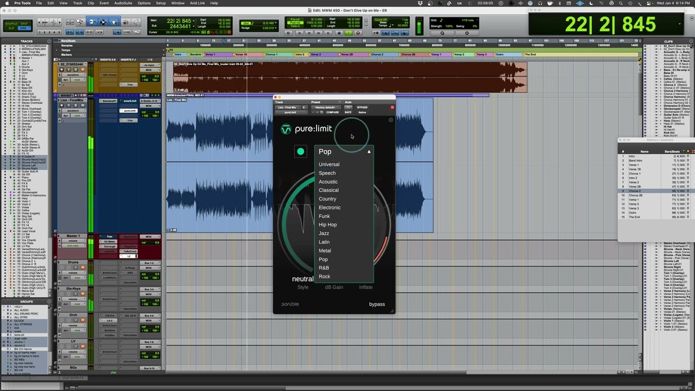Click the red target icon in plugin header

(392, 108)
